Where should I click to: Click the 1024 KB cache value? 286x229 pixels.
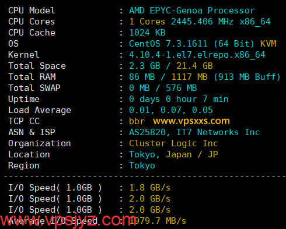pos(147,33)
